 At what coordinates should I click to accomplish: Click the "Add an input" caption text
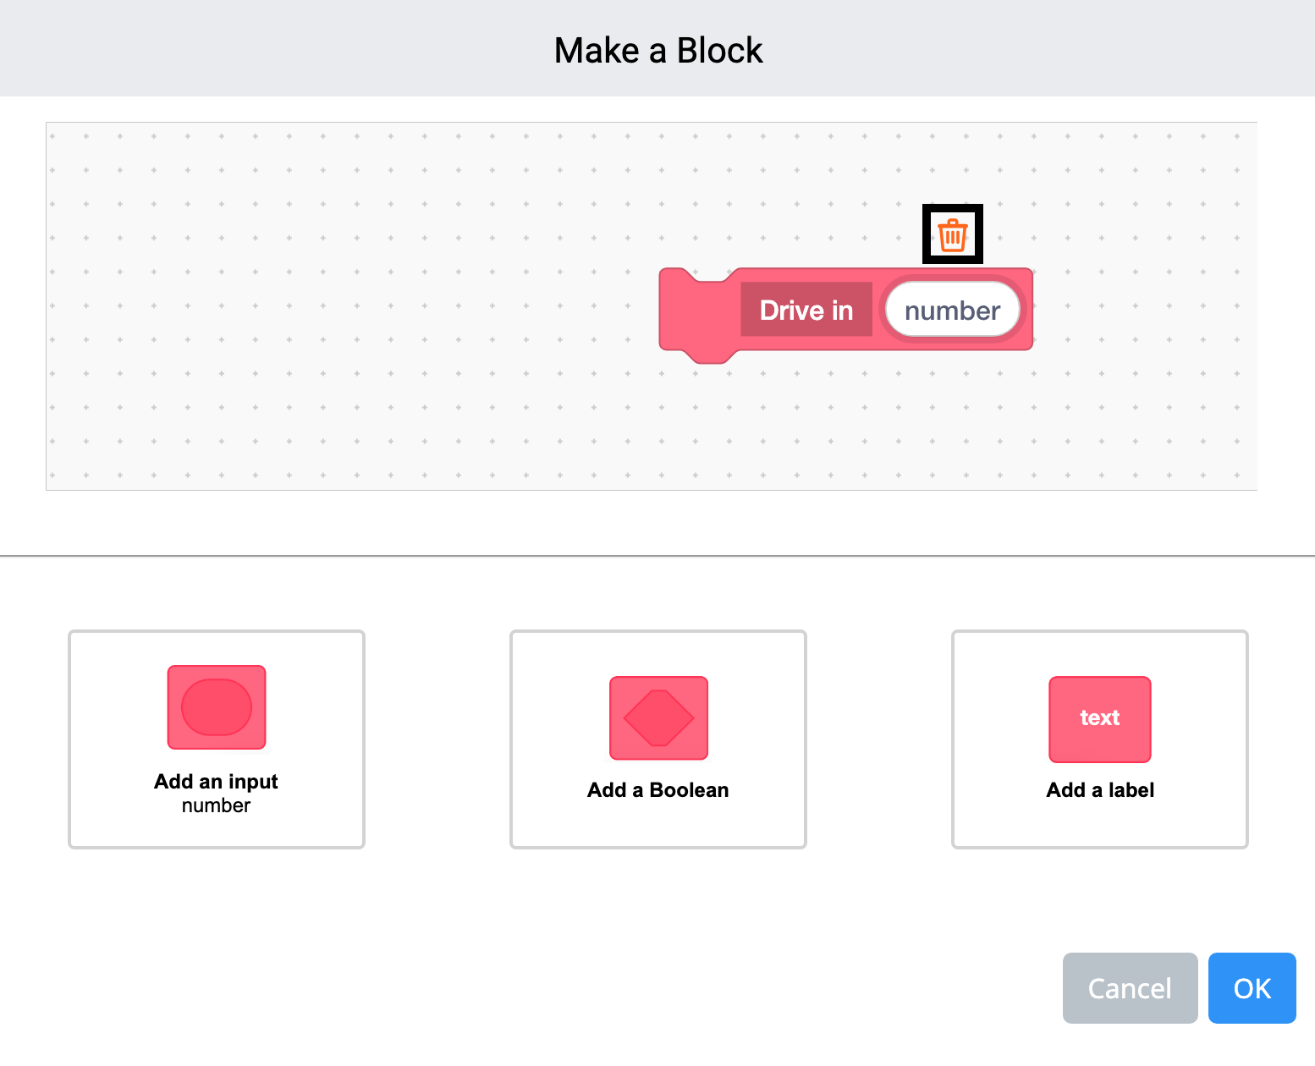click(x=216, y=781)
